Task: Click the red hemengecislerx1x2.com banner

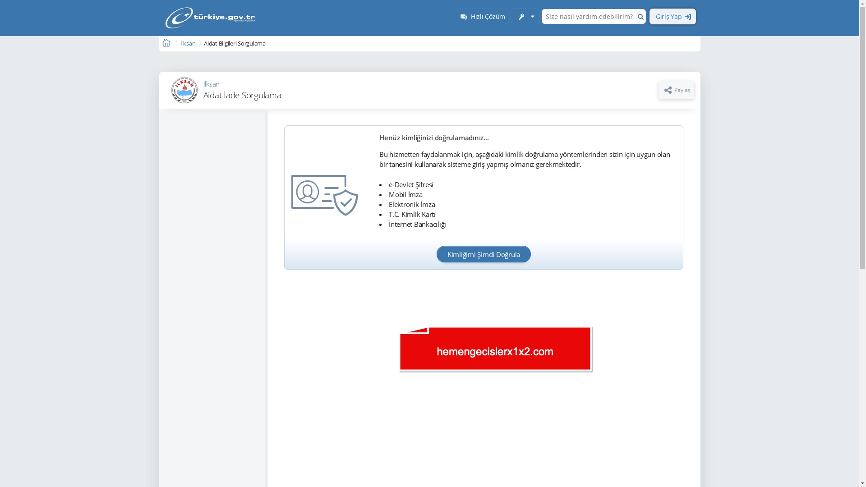Action: pos(496,349)
